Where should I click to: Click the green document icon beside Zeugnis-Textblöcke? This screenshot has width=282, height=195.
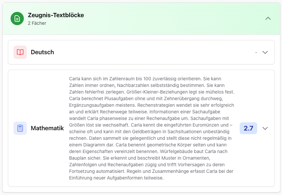[x=17, y=19]
